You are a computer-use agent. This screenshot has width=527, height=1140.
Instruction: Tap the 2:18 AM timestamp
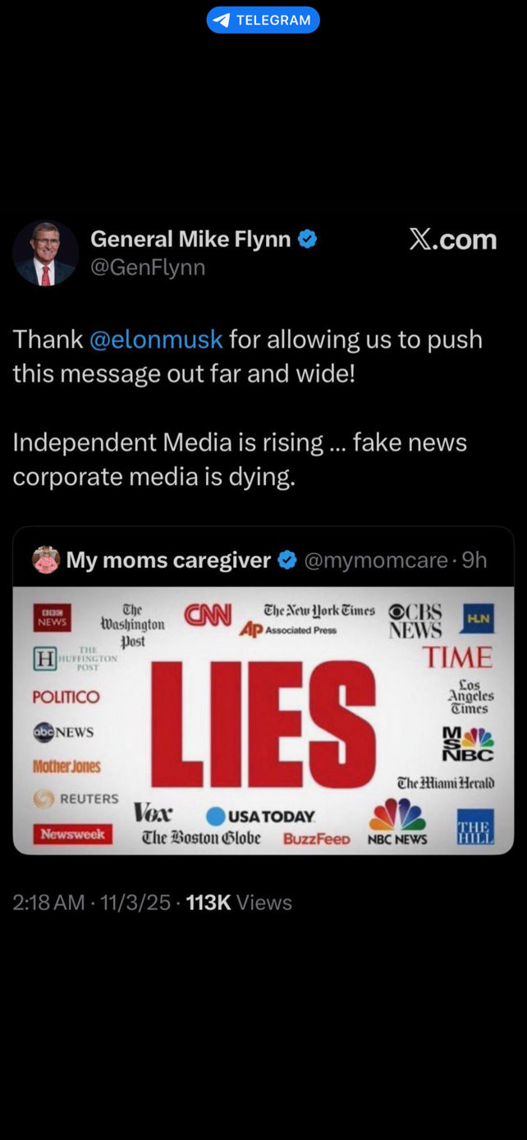pyautogui.click(x=48, y=903)
